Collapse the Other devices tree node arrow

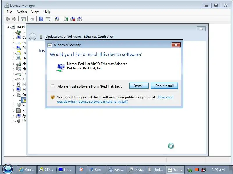click(x=13, y=95)
